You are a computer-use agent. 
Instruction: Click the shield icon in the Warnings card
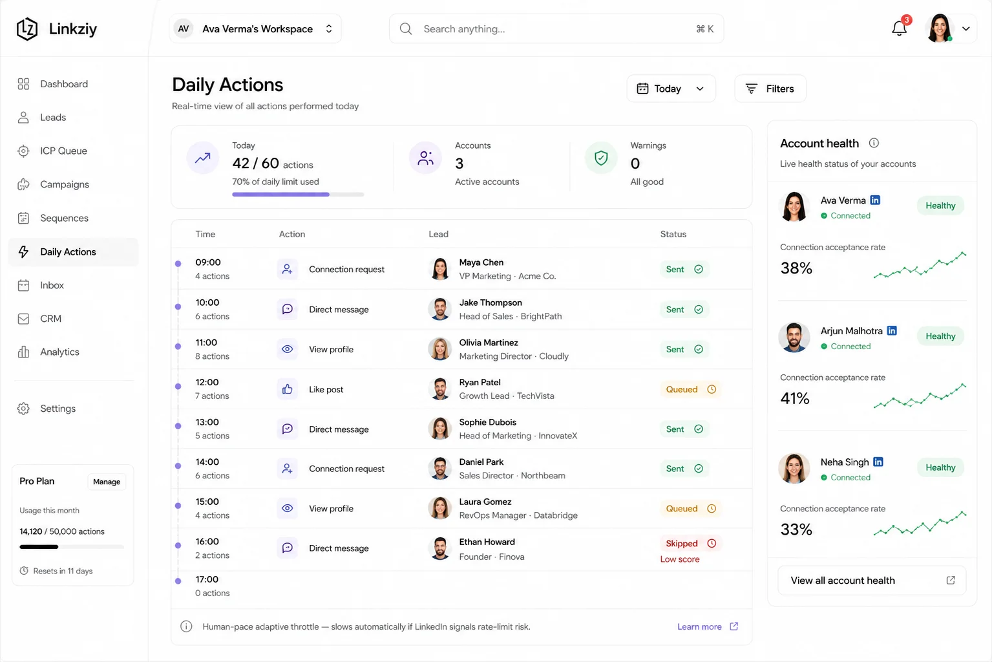(601, 158)
